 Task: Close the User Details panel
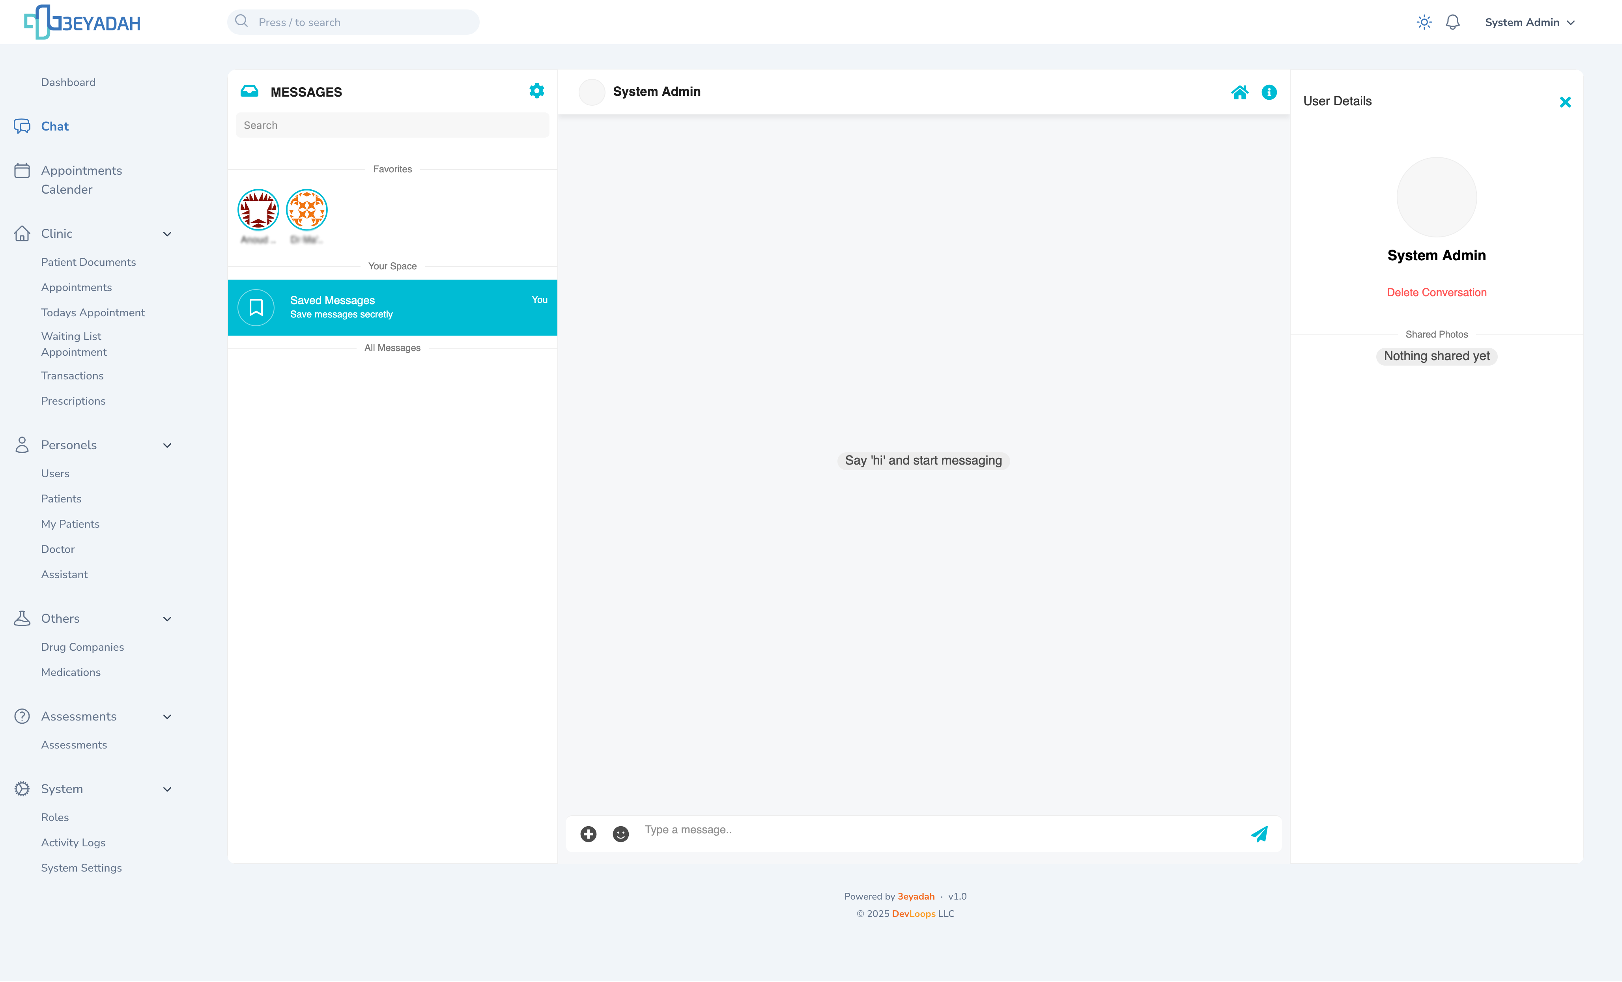[1565, 102]
